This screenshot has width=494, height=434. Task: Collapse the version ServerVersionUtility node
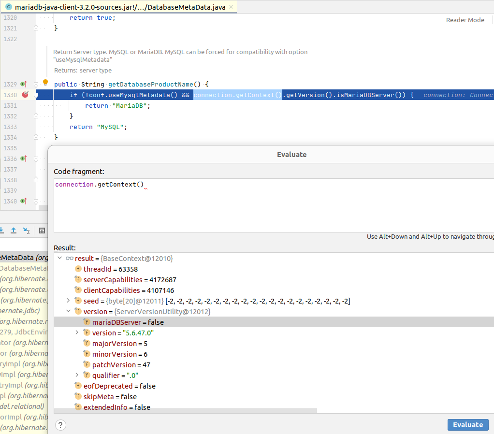69,312
